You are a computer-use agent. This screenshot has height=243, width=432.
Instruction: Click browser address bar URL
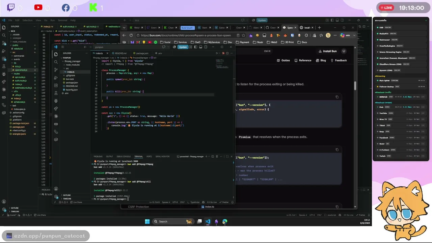186,35
